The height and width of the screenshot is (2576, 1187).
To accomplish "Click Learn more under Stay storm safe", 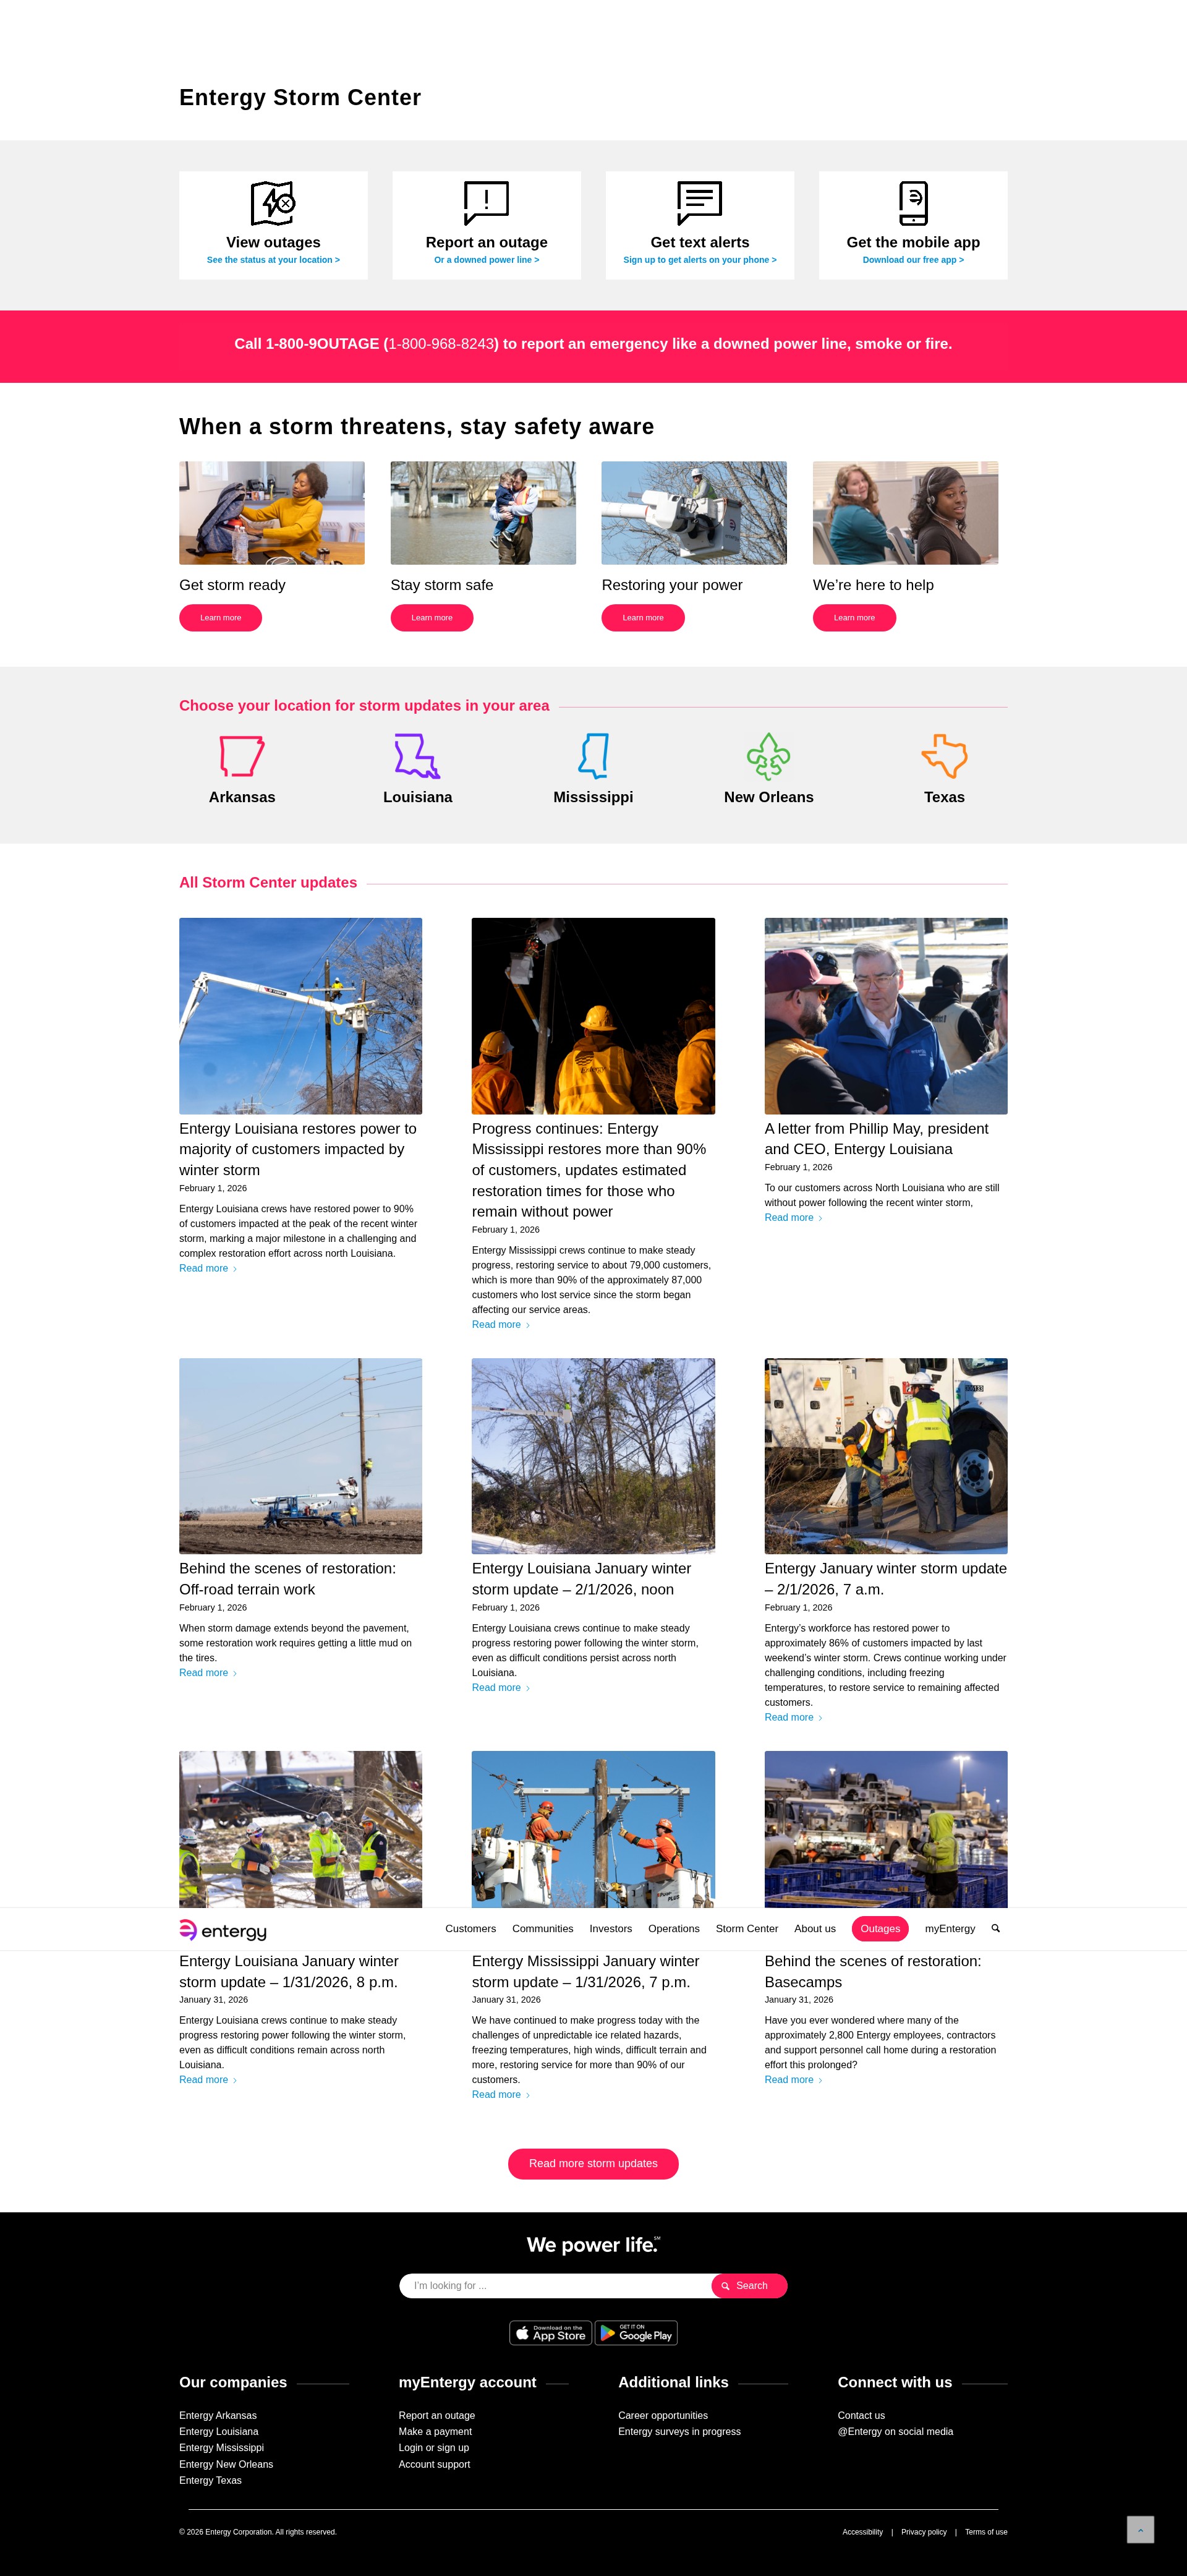I will click(431, 617).
